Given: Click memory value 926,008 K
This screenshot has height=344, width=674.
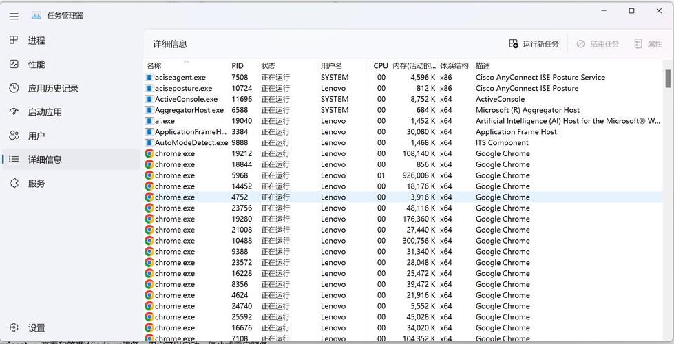Looking at the screenshot, I should [x=419, y=175].
